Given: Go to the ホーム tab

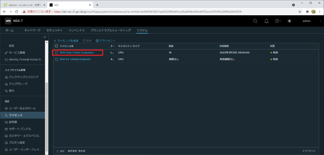Looking at the screenshot, I should pos(9,30).
